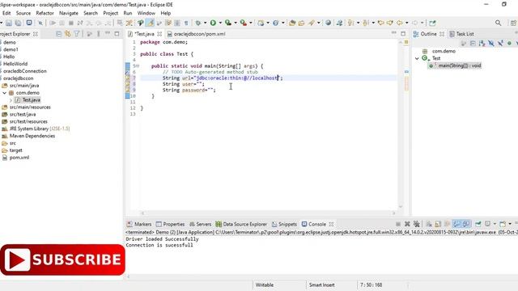The height and width of the screenshot is (291, 518).
Task: Click the Coverage run icon
Action: pyautogui.click(x=228, y=23)
